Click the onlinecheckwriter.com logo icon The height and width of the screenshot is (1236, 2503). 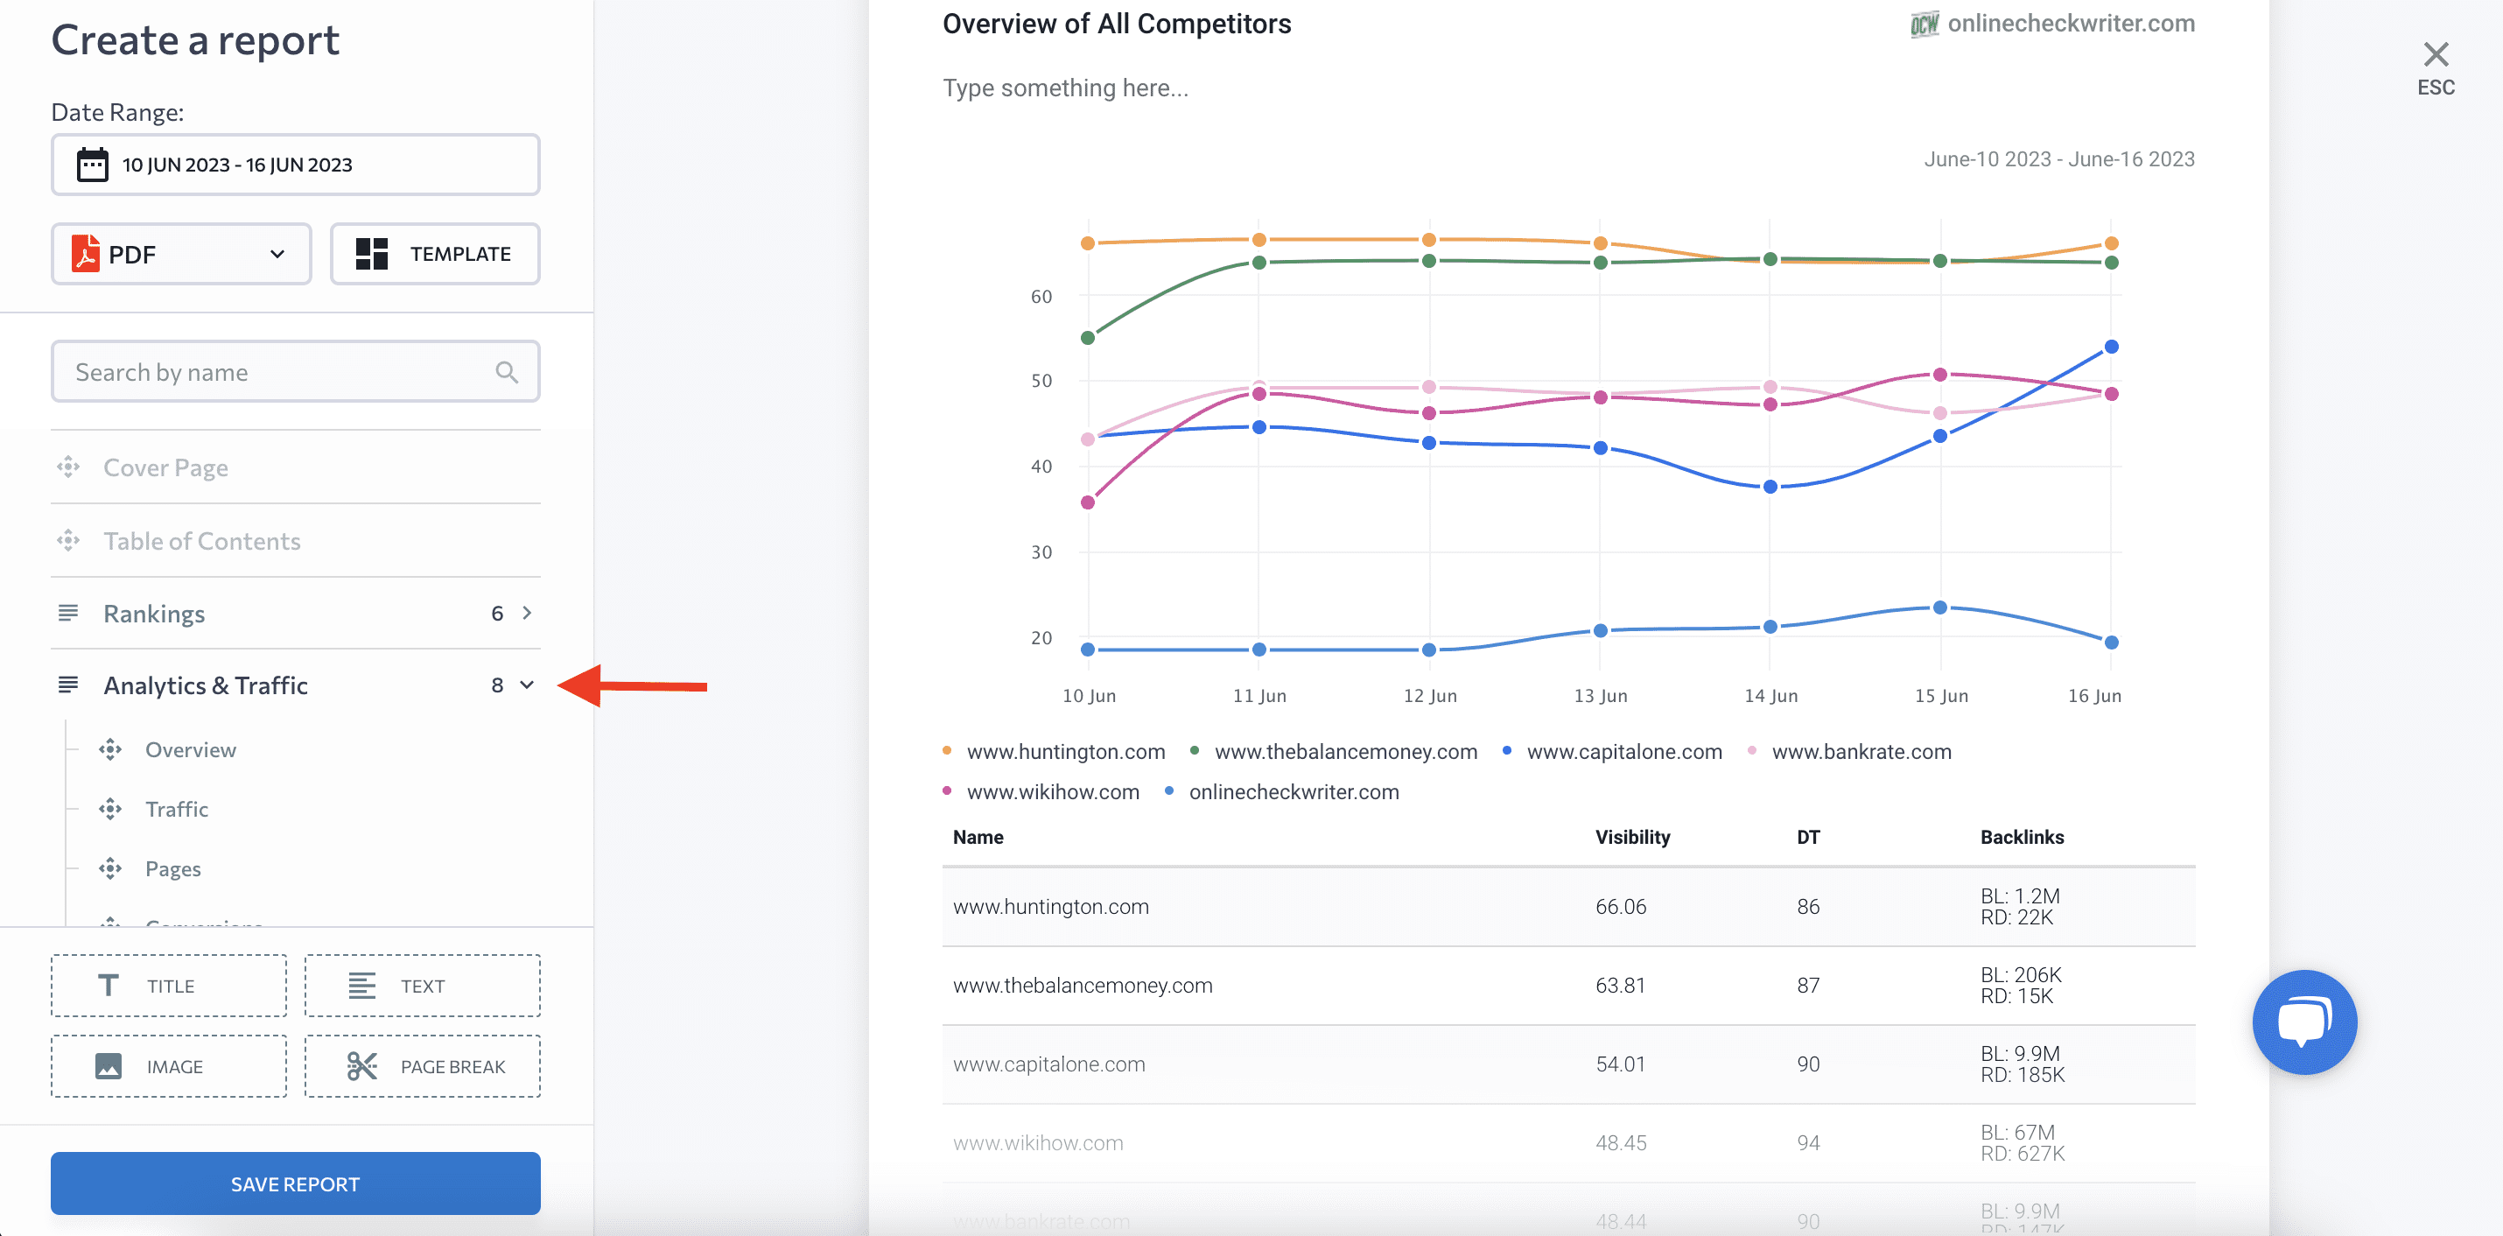[x=1924, y=25]
